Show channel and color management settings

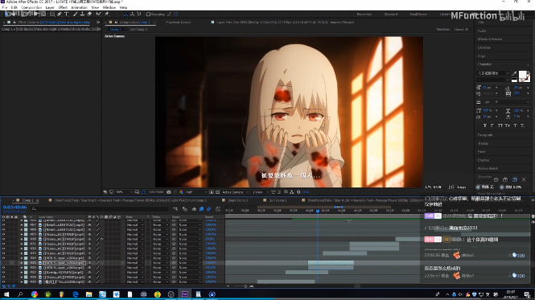(181, 192)
